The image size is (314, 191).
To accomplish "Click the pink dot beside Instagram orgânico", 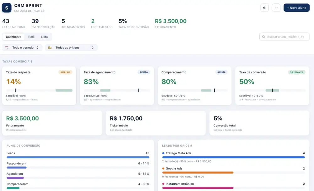I will [163, 184].
